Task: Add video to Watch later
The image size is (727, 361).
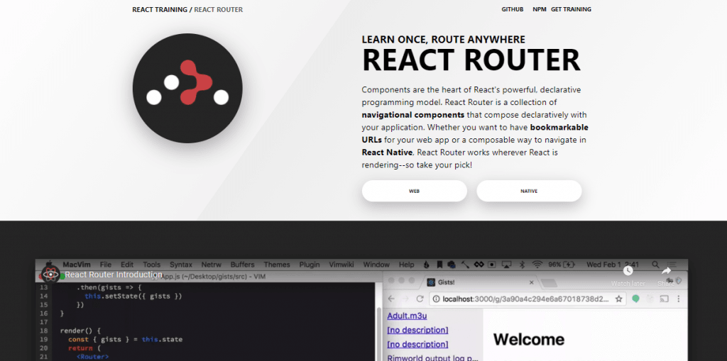Action: point(628,275)
